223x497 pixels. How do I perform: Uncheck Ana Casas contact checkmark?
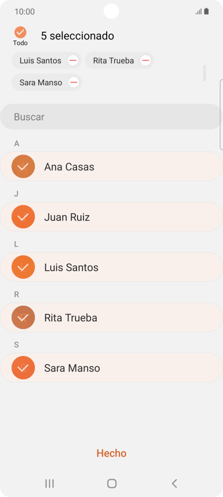click(23, 166)
